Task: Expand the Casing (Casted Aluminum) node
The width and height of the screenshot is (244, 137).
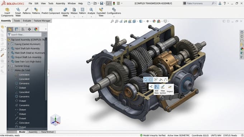Action: (9, 44)
